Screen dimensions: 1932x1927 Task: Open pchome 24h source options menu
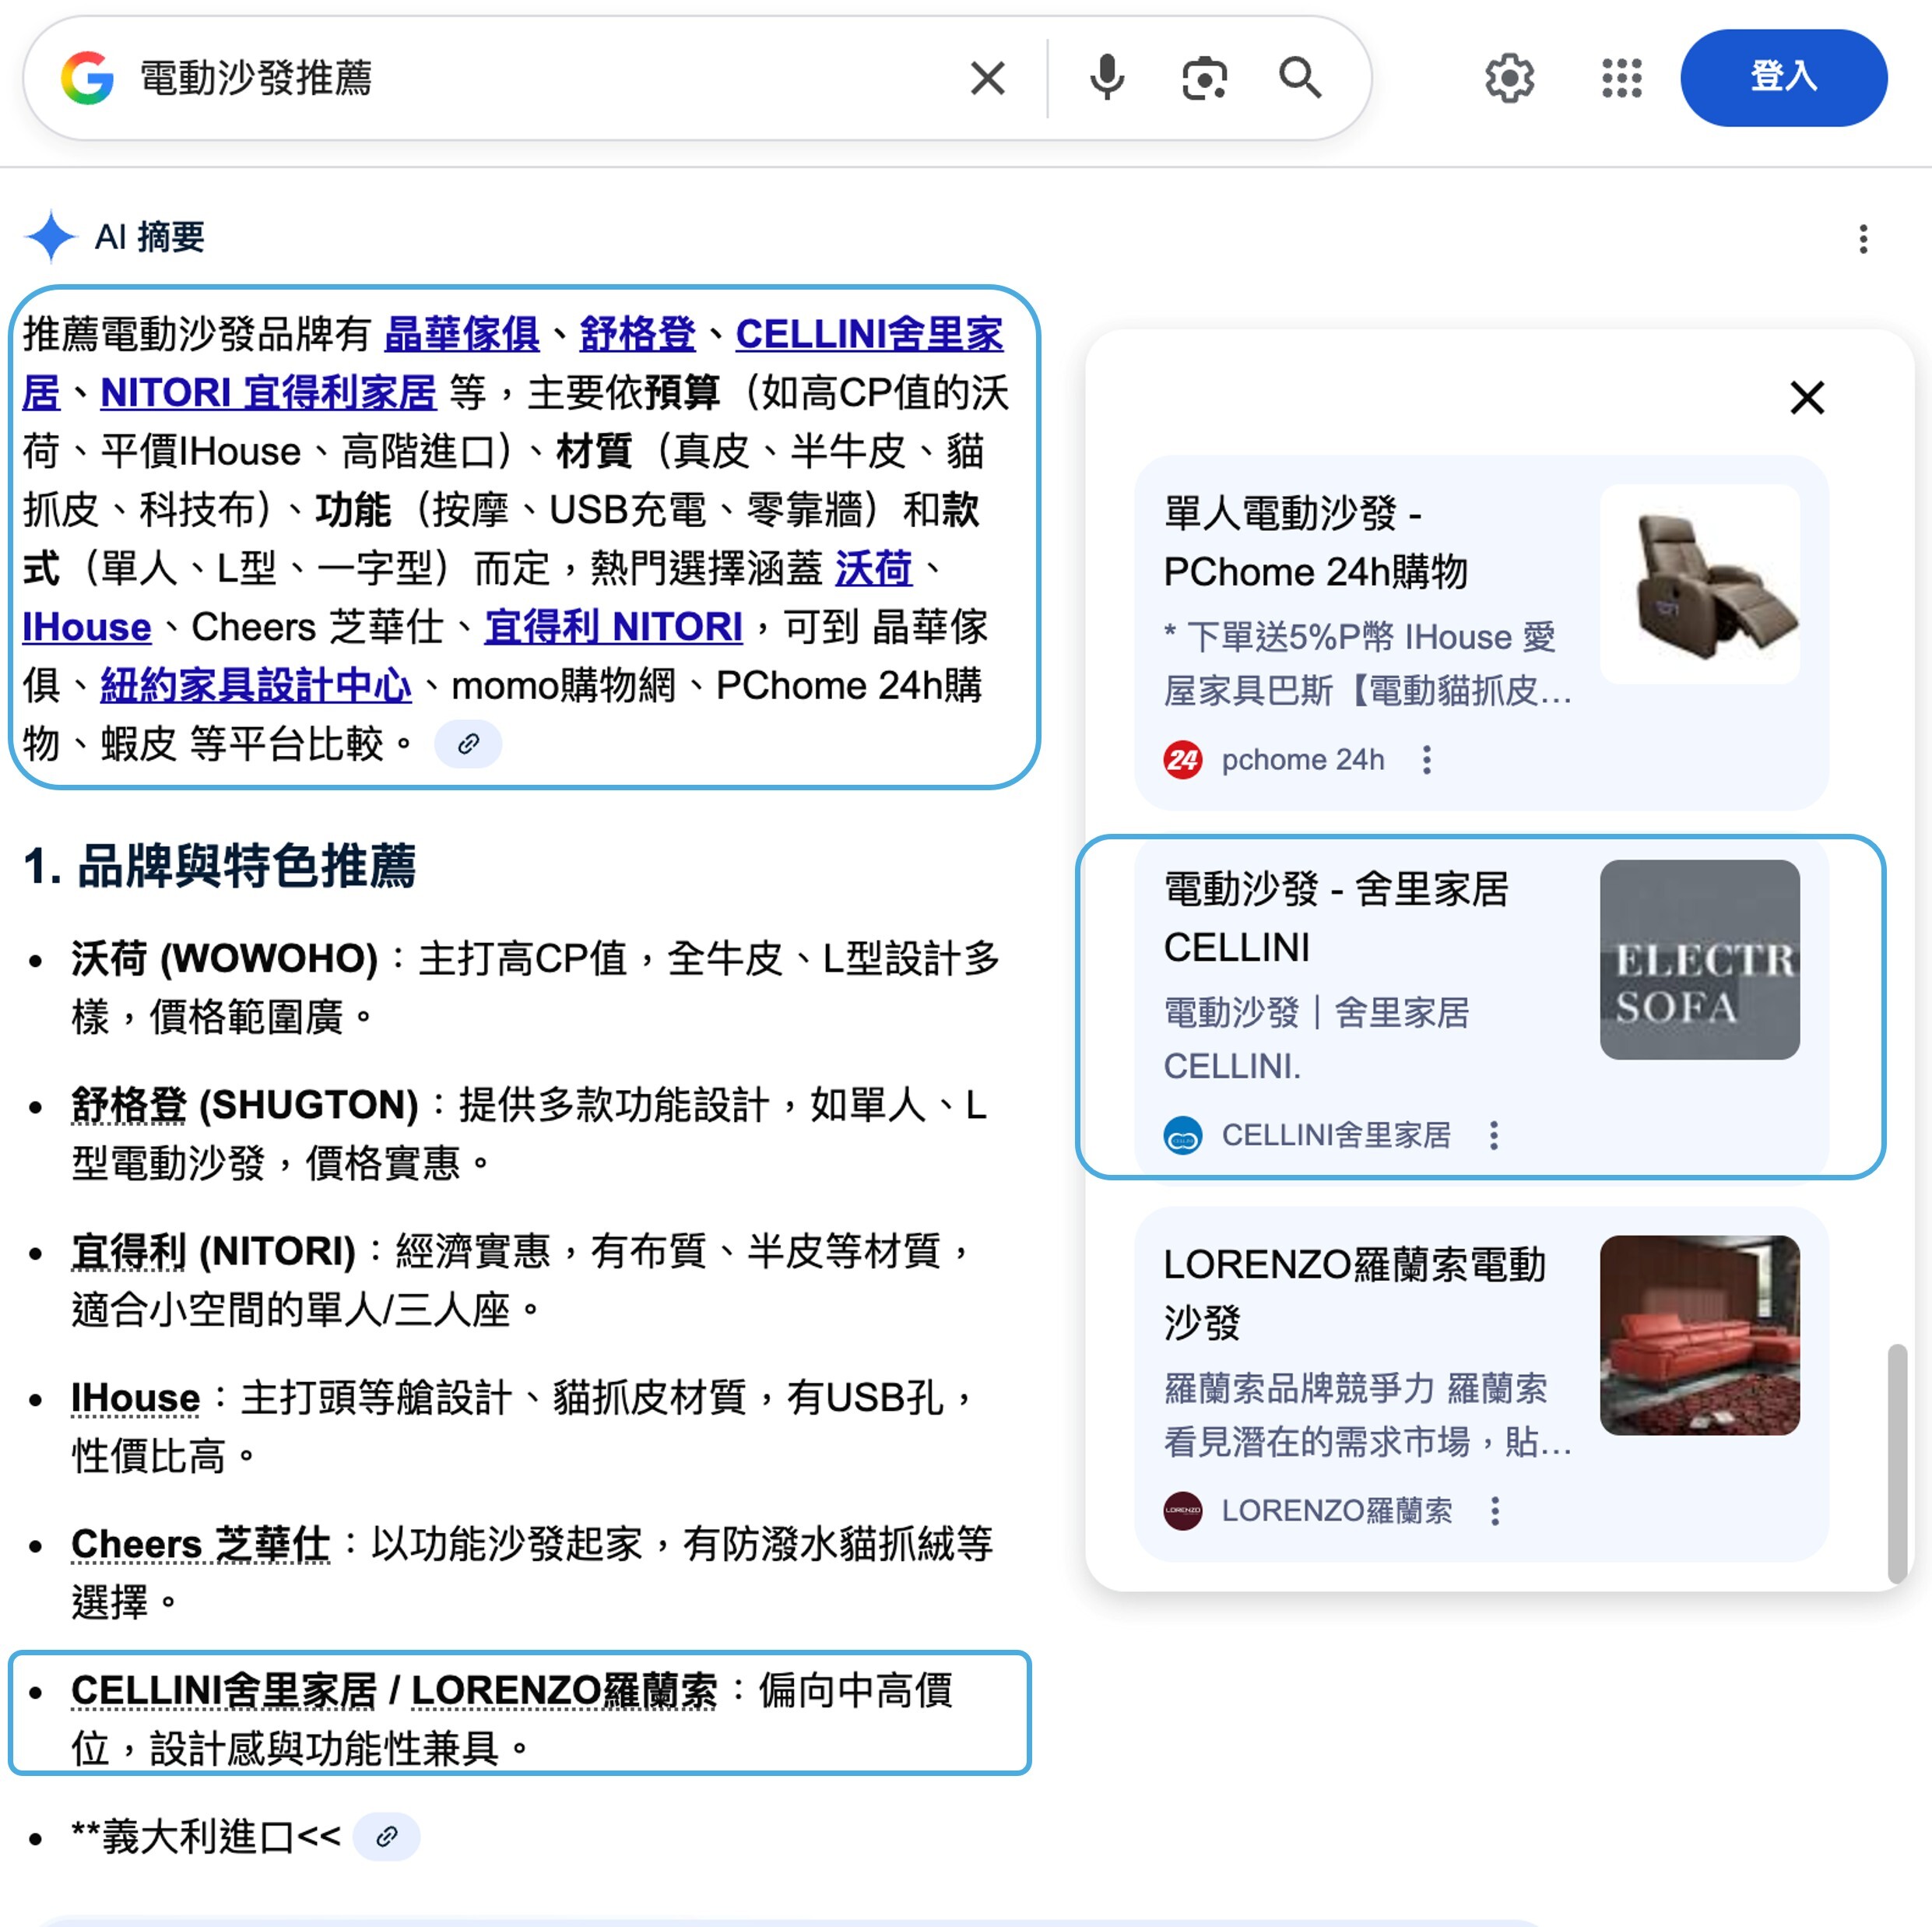pos(1427,760)
